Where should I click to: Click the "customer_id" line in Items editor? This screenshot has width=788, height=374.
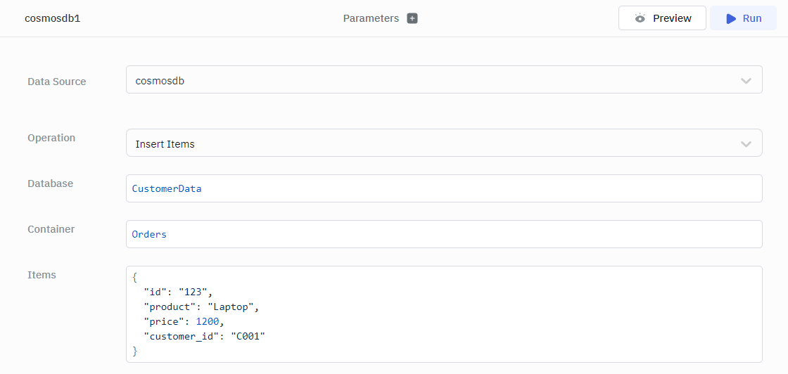click(x=204, y=336)
